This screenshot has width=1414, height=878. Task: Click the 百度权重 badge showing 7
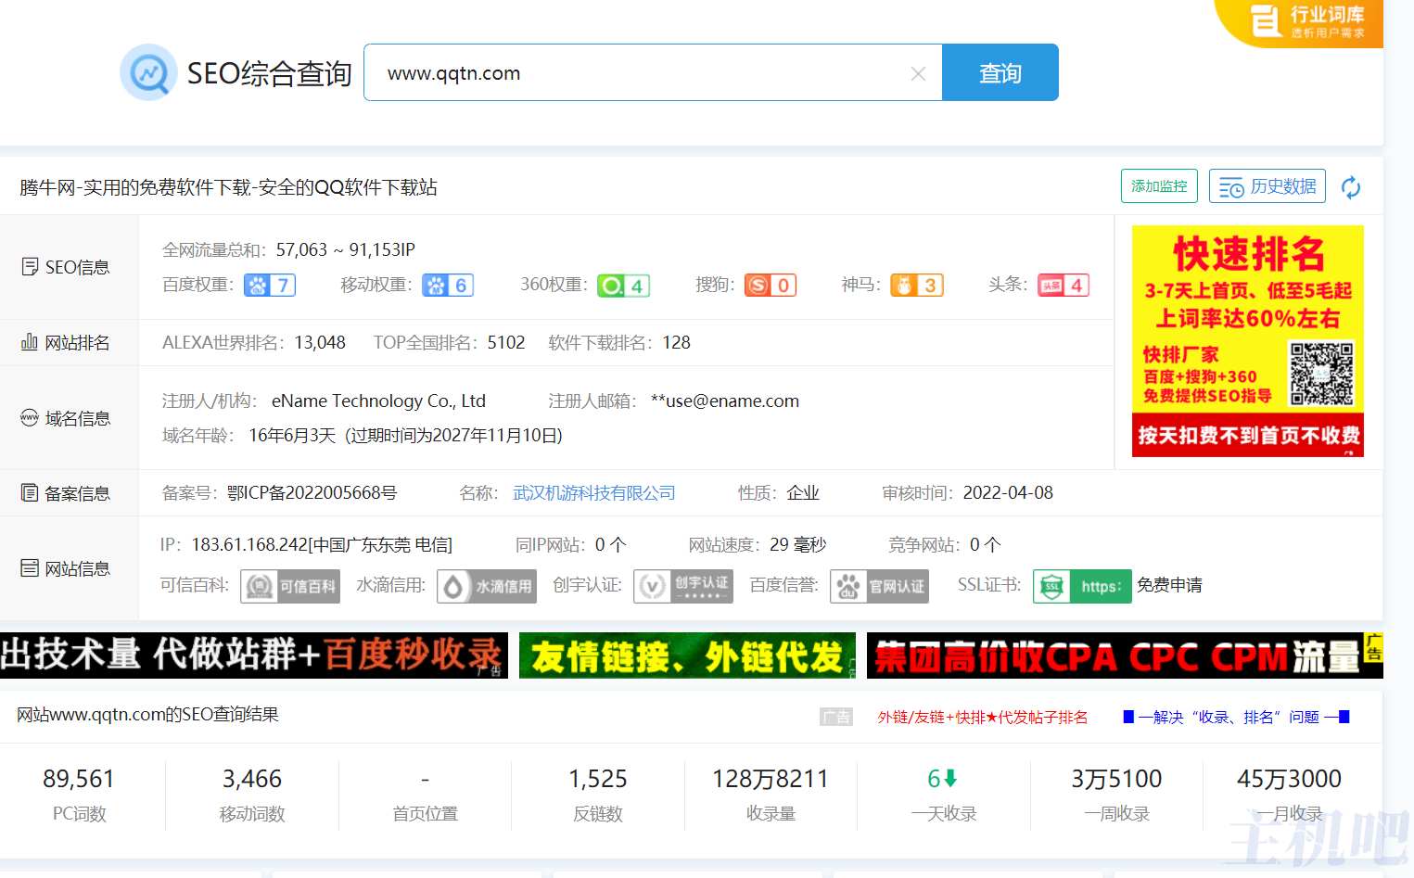(x=270, y=286)
